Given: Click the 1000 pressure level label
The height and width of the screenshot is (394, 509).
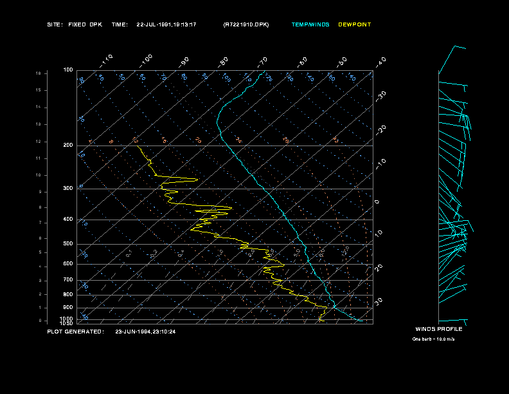Looking at the screenshot, I should (67, 318).
